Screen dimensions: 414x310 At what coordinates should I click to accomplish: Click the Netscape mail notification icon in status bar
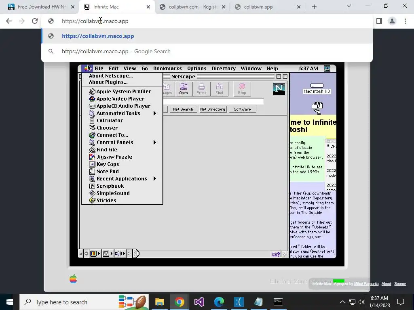[276, 254]
